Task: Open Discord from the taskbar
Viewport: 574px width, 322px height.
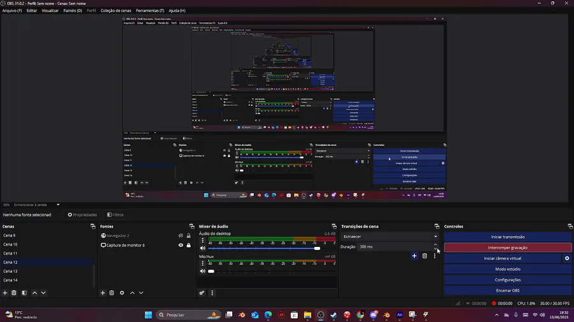Action: 373,315
